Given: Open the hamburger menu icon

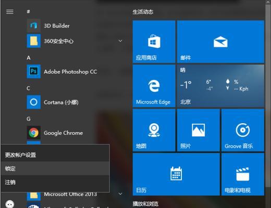Looking at the screenshot, I should [10, 12].
